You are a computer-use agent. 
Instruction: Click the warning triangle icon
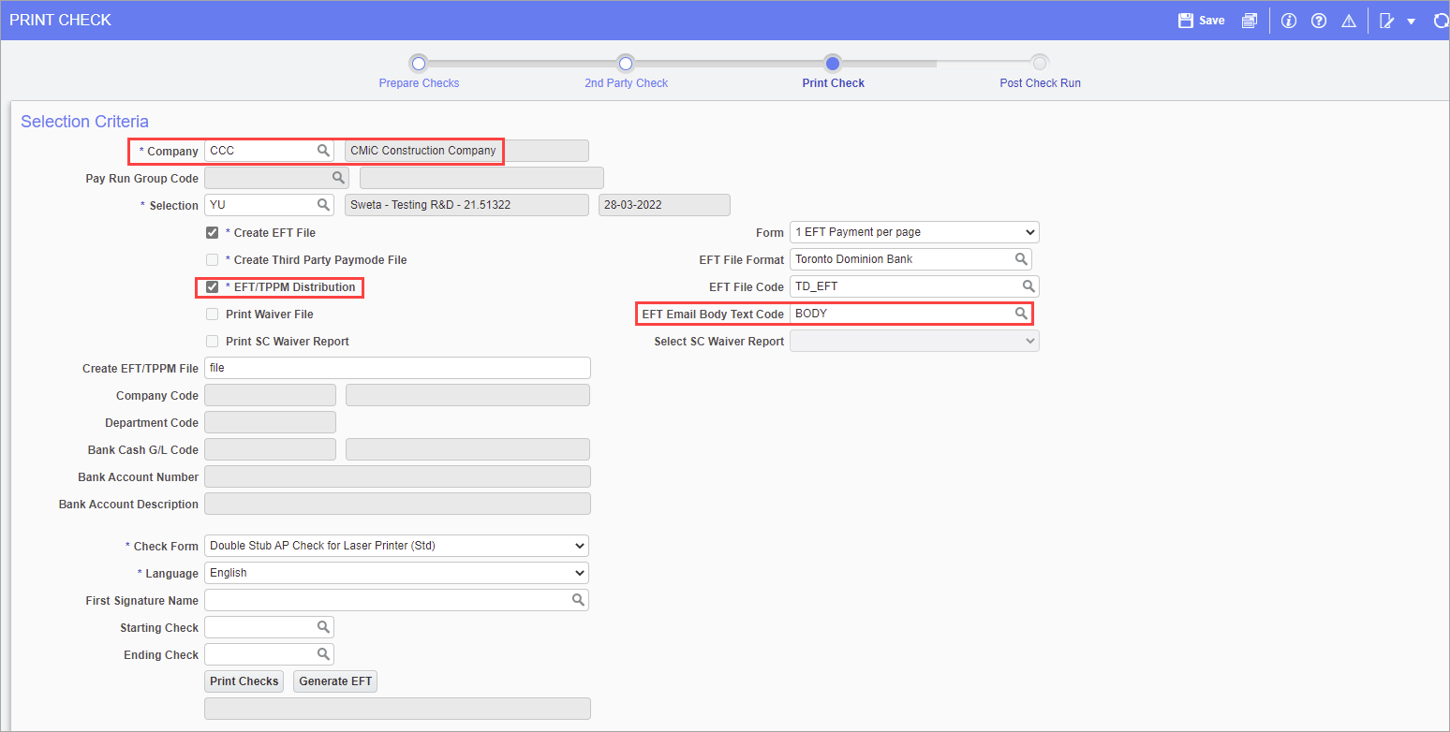[x=1349, y=20]
